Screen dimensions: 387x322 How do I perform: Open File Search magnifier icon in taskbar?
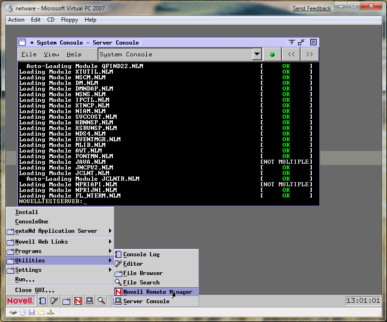click(x=102, y=301)
